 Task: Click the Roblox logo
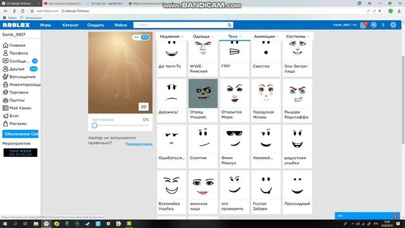(16, 25)
